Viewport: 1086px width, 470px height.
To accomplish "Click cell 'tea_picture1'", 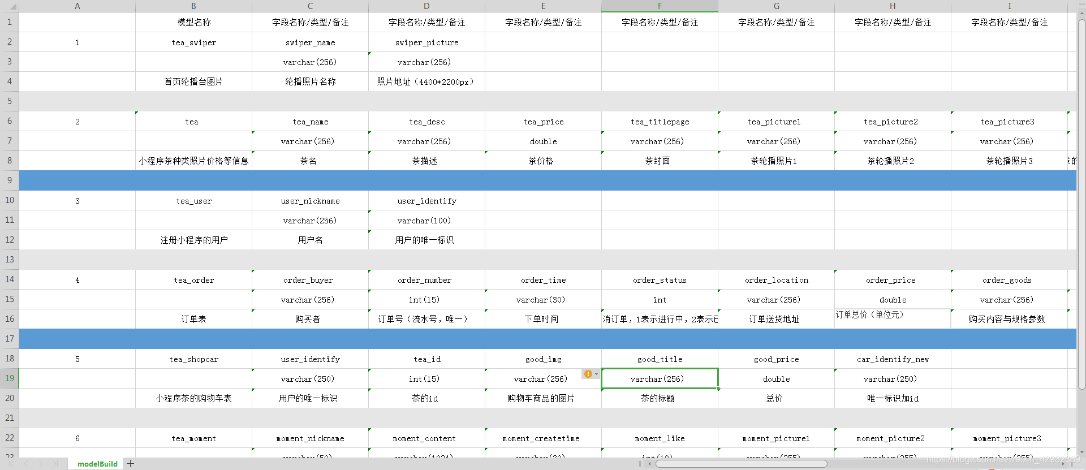I will click(776, 122).
